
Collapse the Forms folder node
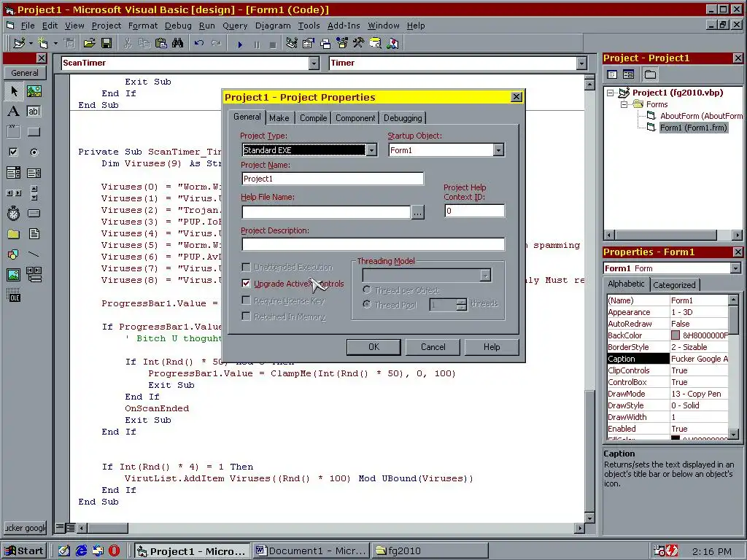click(x=624, y=104)
